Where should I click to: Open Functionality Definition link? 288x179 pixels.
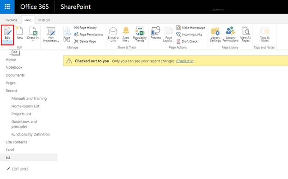[31, 134]
